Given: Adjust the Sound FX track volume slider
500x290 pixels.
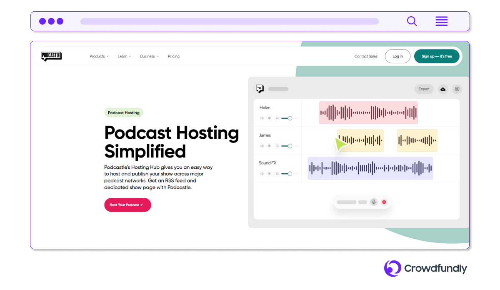Looking at the screenshot, I should coord(290,174).
